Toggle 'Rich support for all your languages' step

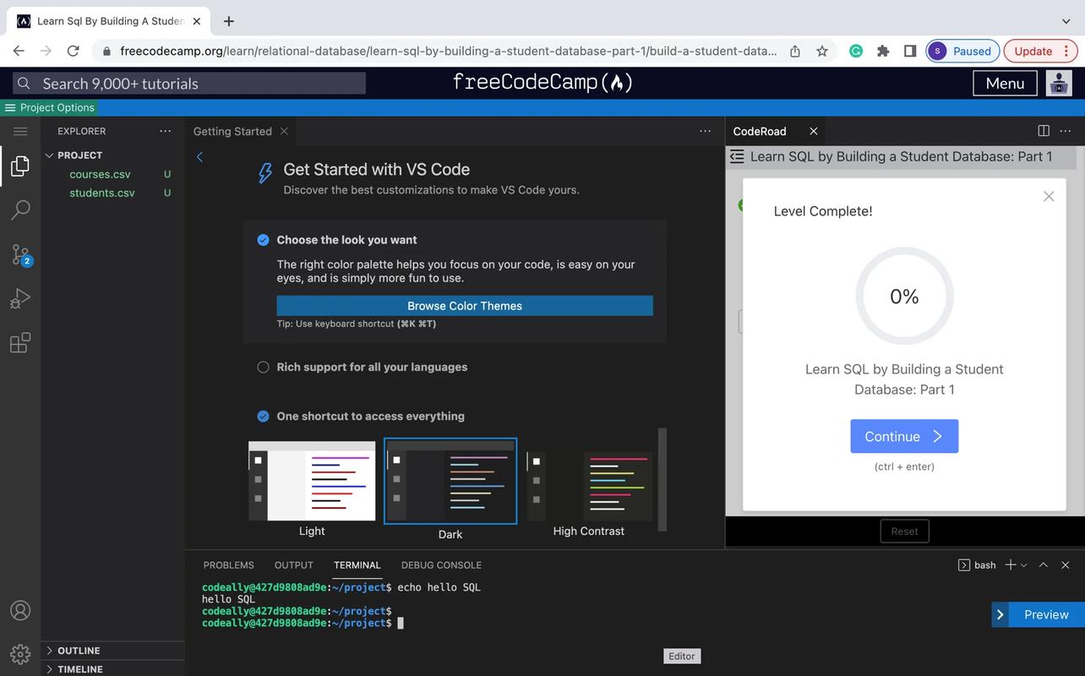[x=263, y=367]
